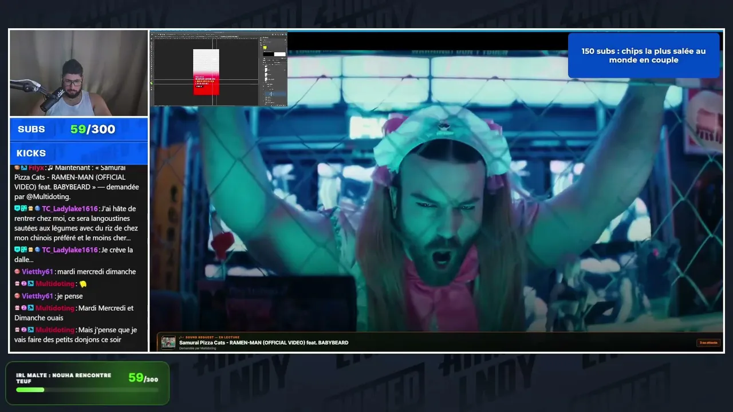Open Filyx's profile from the chat username

[x=36, y=168]
